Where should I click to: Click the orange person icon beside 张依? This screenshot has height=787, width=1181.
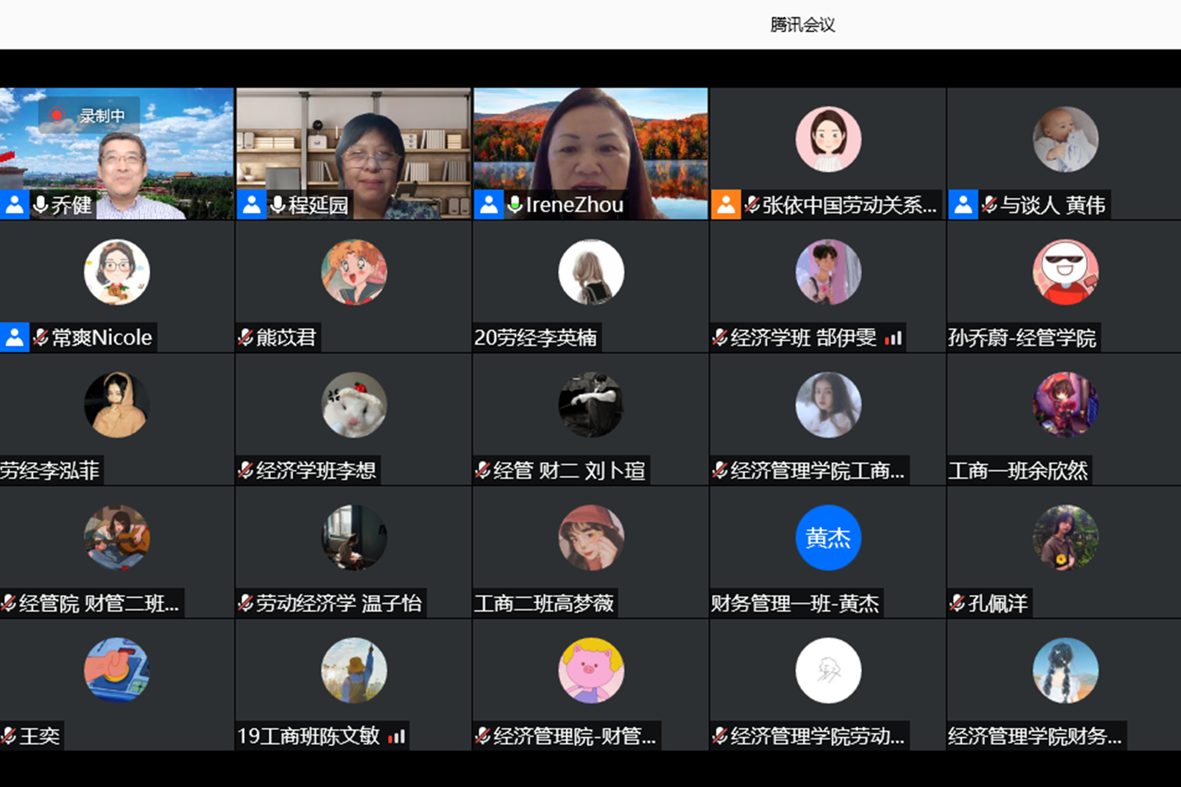[726, 205]
